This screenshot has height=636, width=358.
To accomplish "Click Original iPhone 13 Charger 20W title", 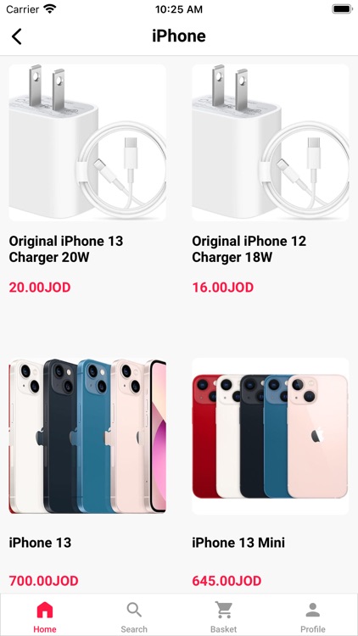I will pyautogui.click(x=66, y=249).
